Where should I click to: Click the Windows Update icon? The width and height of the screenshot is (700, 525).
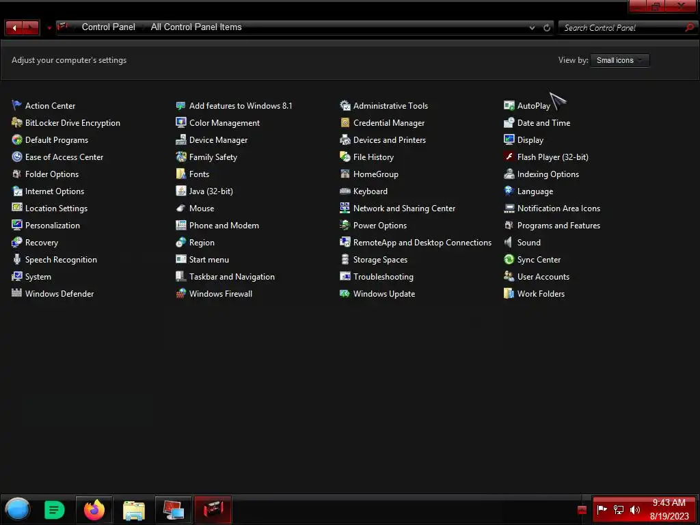pos(345,293)
